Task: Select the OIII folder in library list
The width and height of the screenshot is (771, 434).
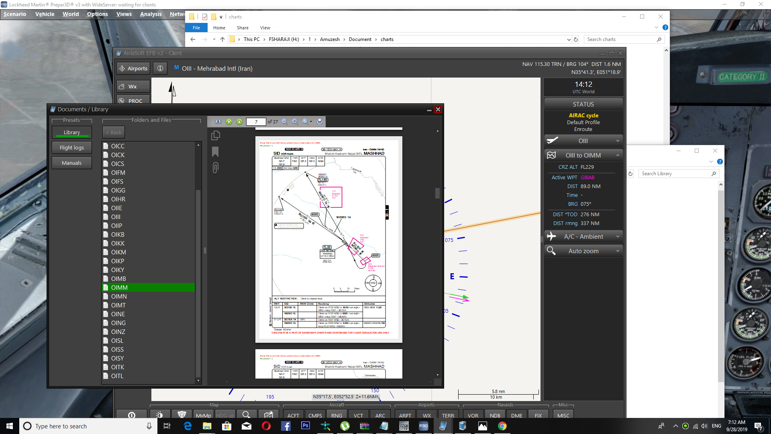Action: (148, 217)
